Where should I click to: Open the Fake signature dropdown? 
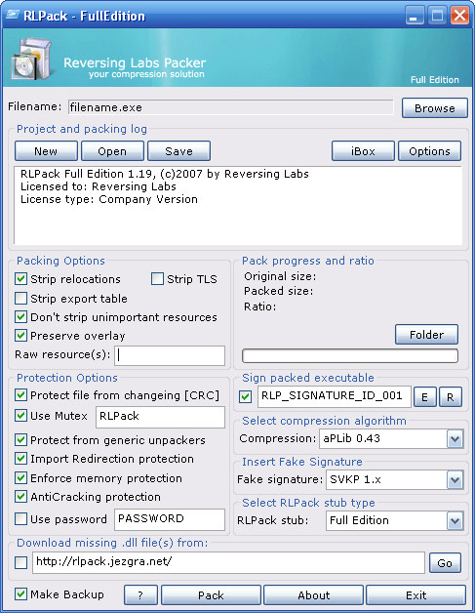[455, 479]
